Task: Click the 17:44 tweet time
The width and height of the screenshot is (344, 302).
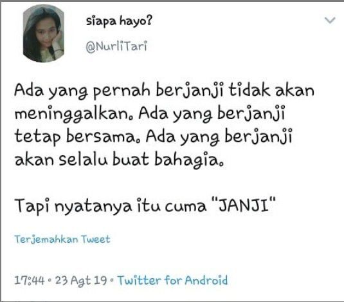Action: pyautogui.click(x=30, y=281)
